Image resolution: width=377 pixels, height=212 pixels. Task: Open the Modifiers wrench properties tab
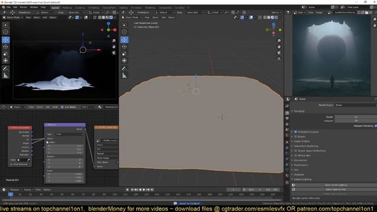[287, 147]
